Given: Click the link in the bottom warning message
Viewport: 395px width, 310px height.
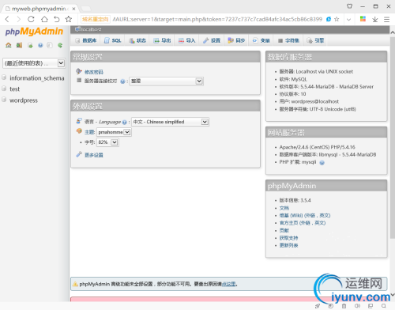Looking at the screenshot, I should point(228,284).
